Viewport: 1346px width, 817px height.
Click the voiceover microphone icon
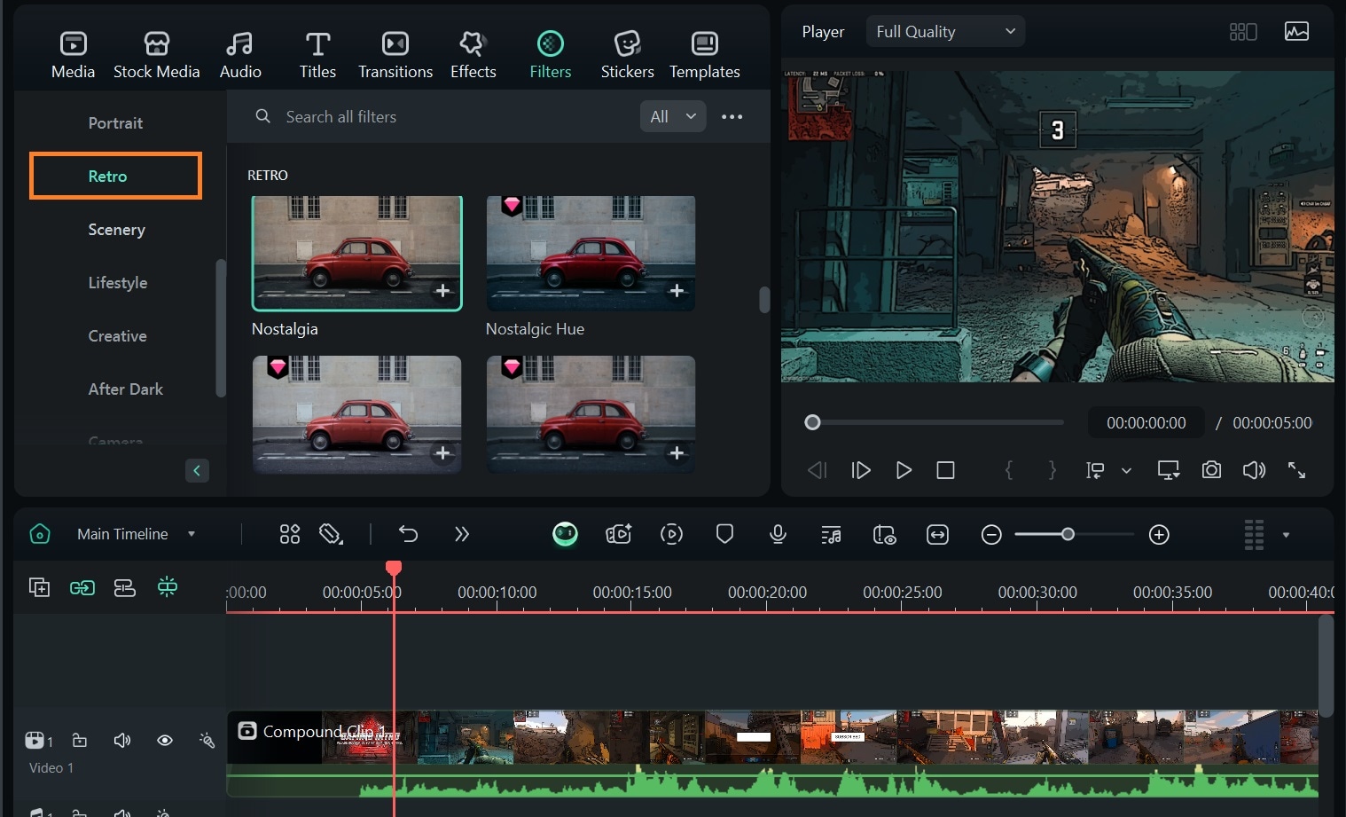pyautogui.click(x=778, y=534)
